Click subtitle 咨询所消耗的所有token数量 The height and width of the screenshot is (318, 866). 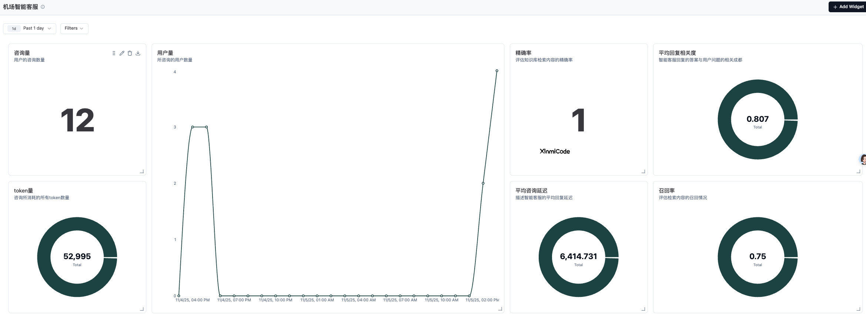[42, 198]
